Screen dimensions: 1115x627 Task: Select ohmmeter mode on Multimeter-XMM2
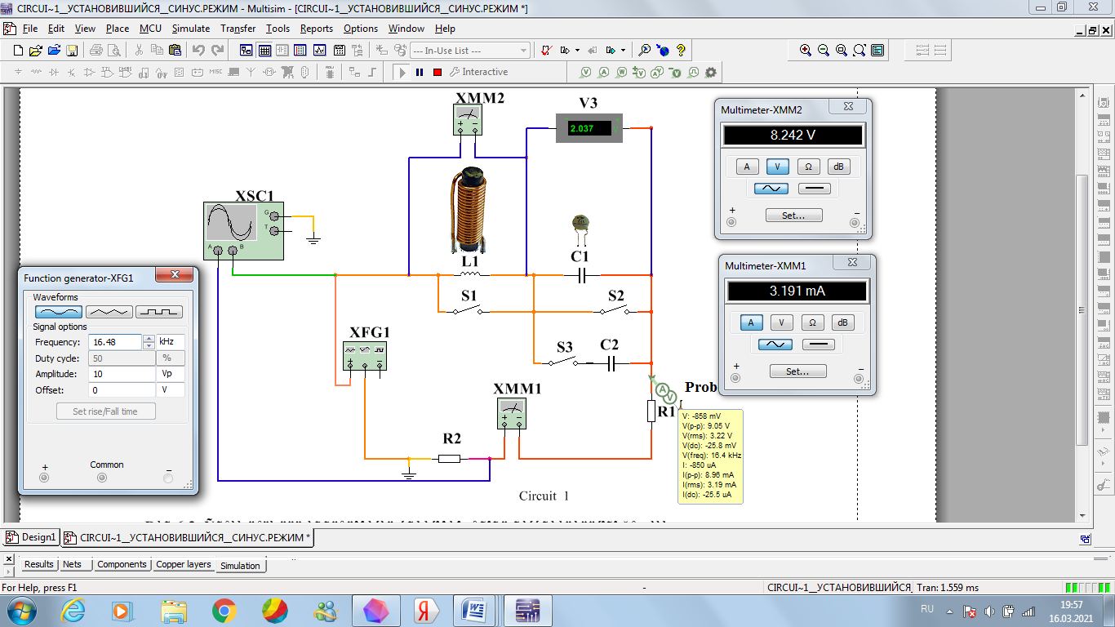pyautogui.click(x=808, y=167)
